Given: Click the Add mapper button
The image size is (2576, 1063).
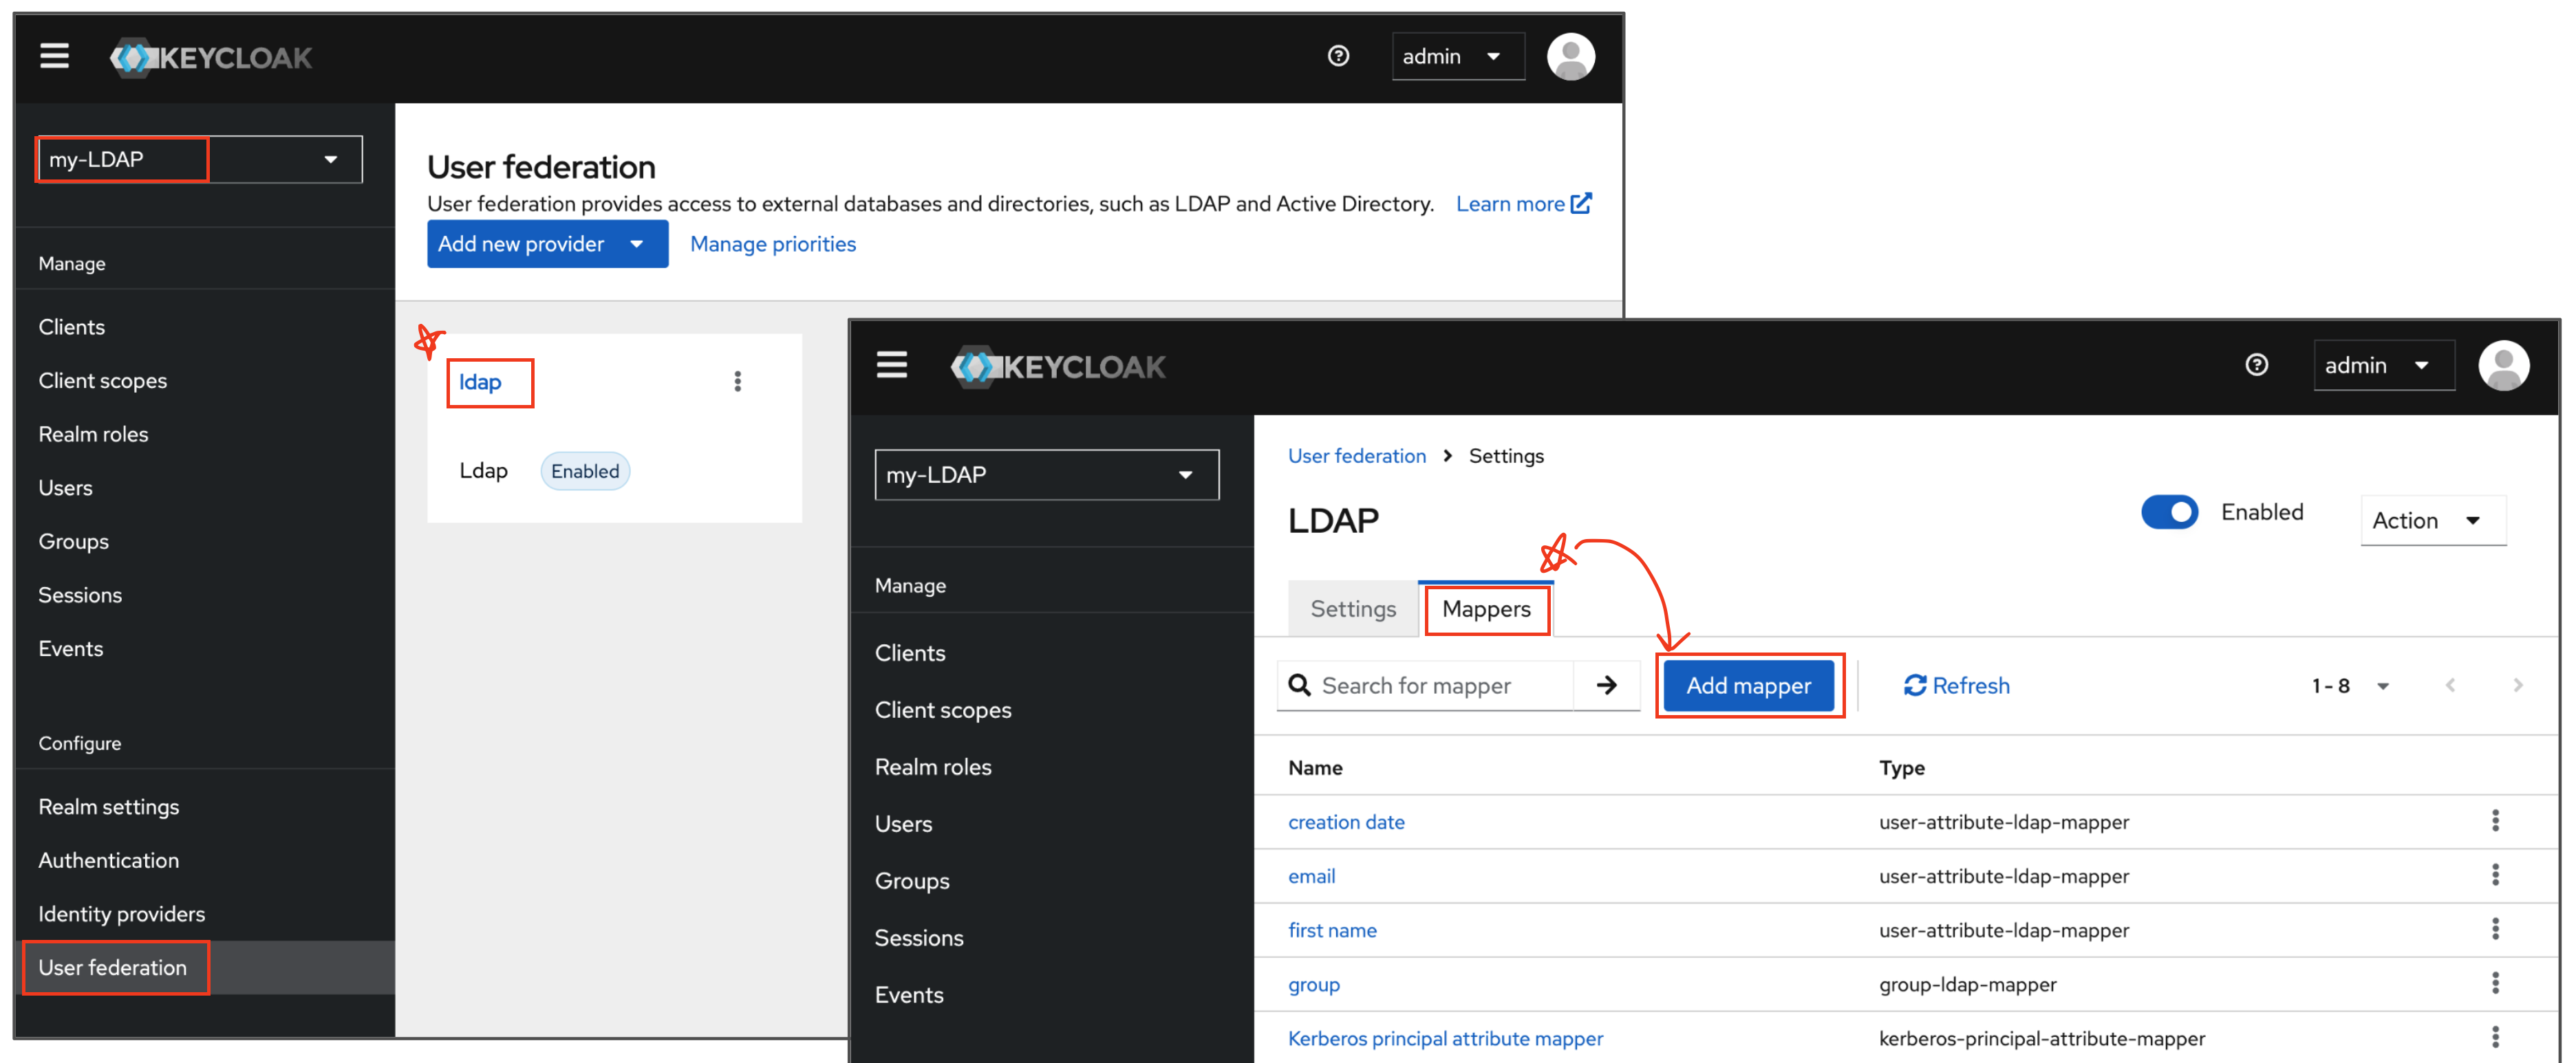Looking at the screenshot, I should [x=1748, y=686].
